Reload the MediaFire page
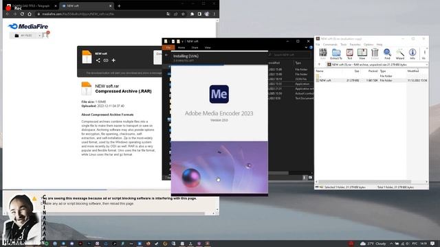The width and height of the screenshot is (440, 247). (22, 14)
